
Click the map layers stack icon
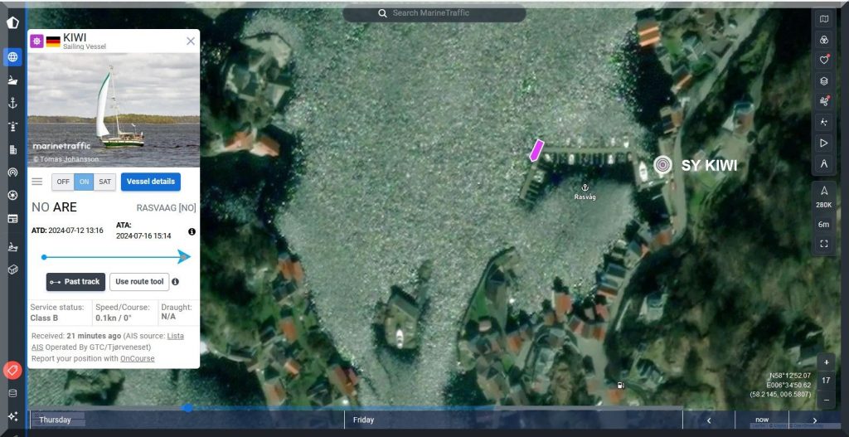824,81
